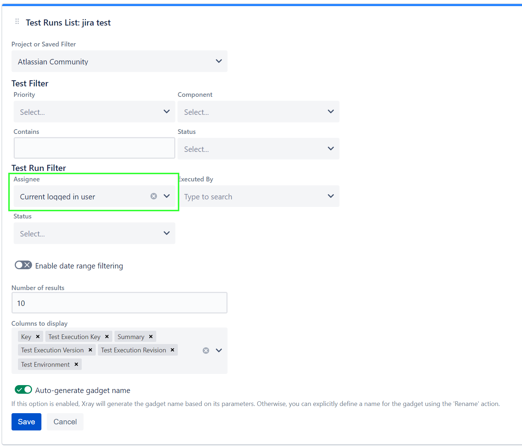The image size is (522, 447).
Task: Clear the Current logged in user assignee
Action: point(154,196)
